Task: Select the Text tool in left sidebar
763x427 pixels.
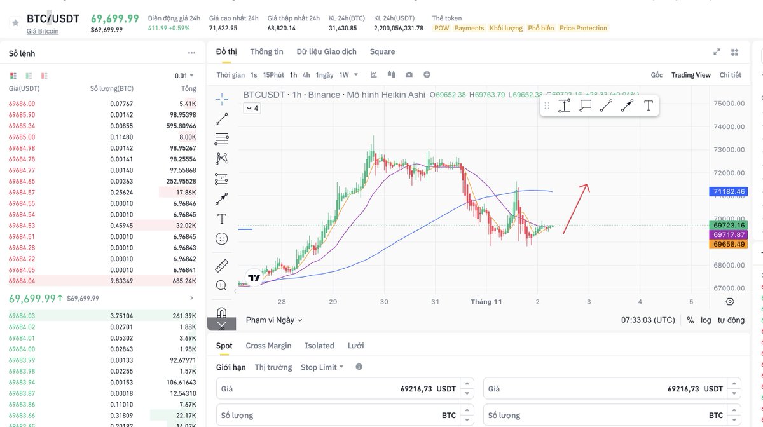Action: [x=221, y=219]
